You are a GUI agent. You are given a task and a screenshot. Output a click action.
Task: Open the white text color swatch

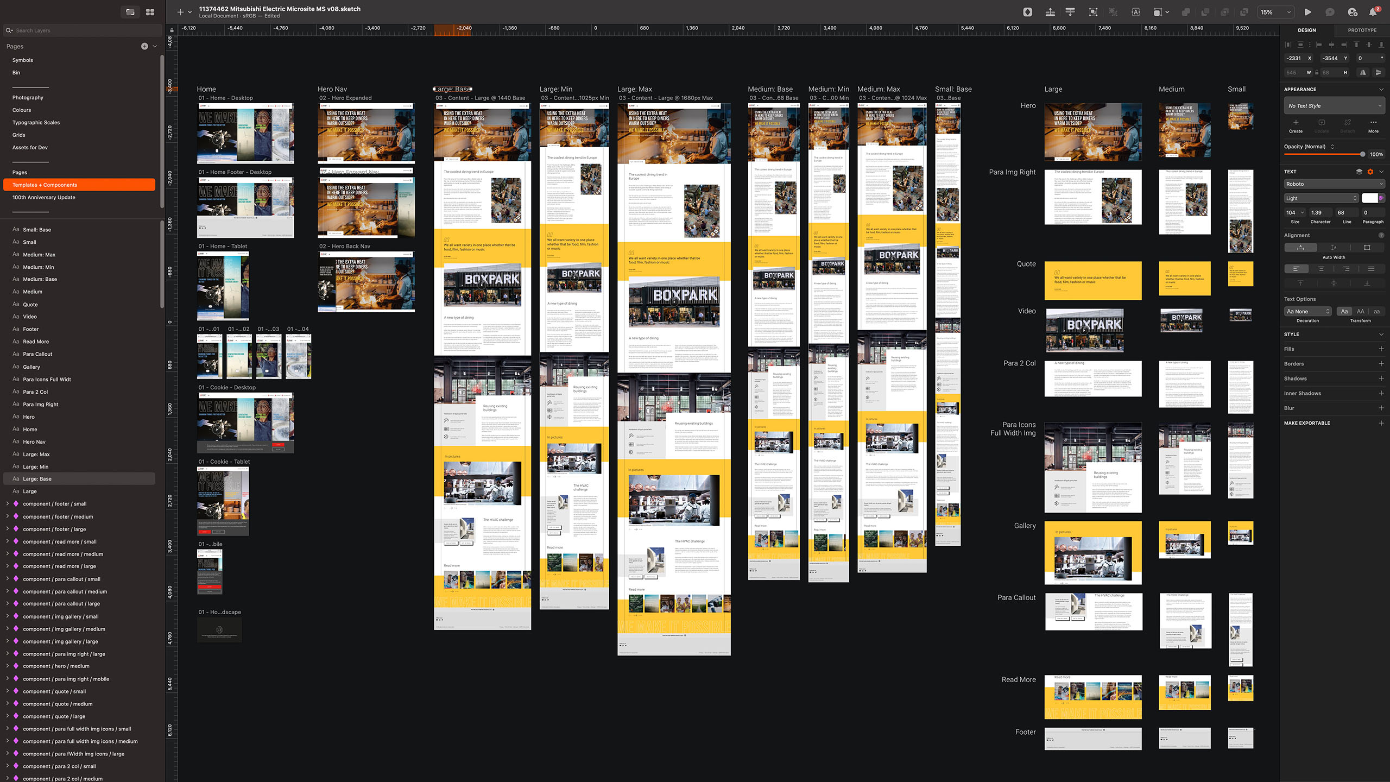[1370, 198]
